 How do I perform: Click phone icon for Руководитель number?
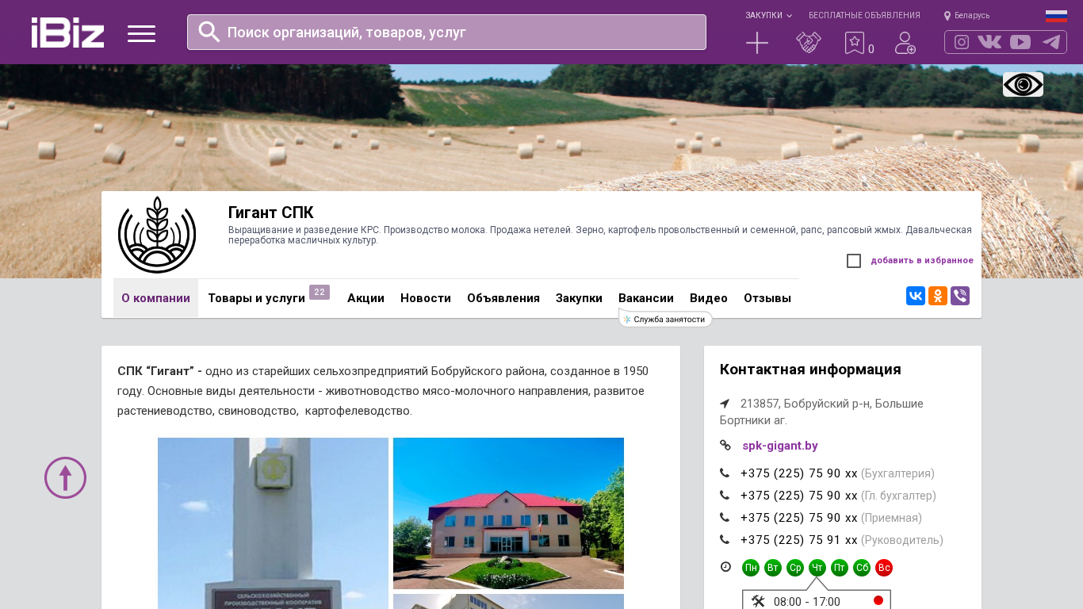point(725,540)
